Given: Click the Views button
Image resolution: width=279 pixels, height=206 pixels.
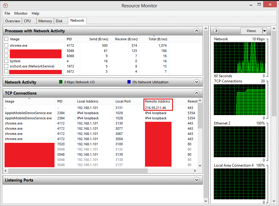Looking at the screenshot, I should coord(251,31).
